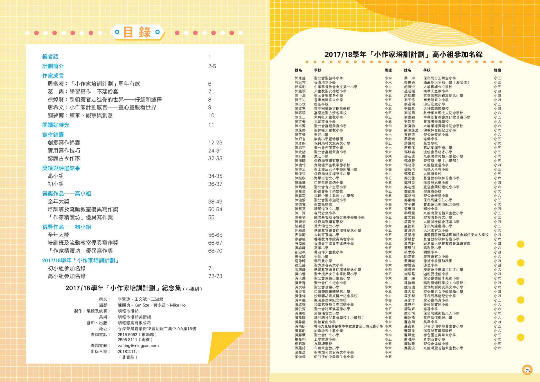Image resolution: width=540 pixels, height=382 pixels.
Task: Select the school 沙田官立小學
Action: click(x=434, y=104)
